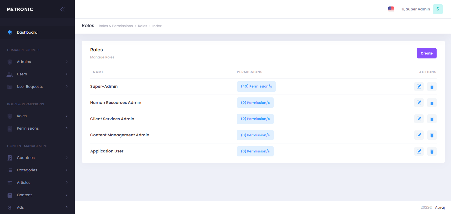Screen dimensions: 451x214
Task: Click edit icon for Super-Admin role
Action: [419, 87]
